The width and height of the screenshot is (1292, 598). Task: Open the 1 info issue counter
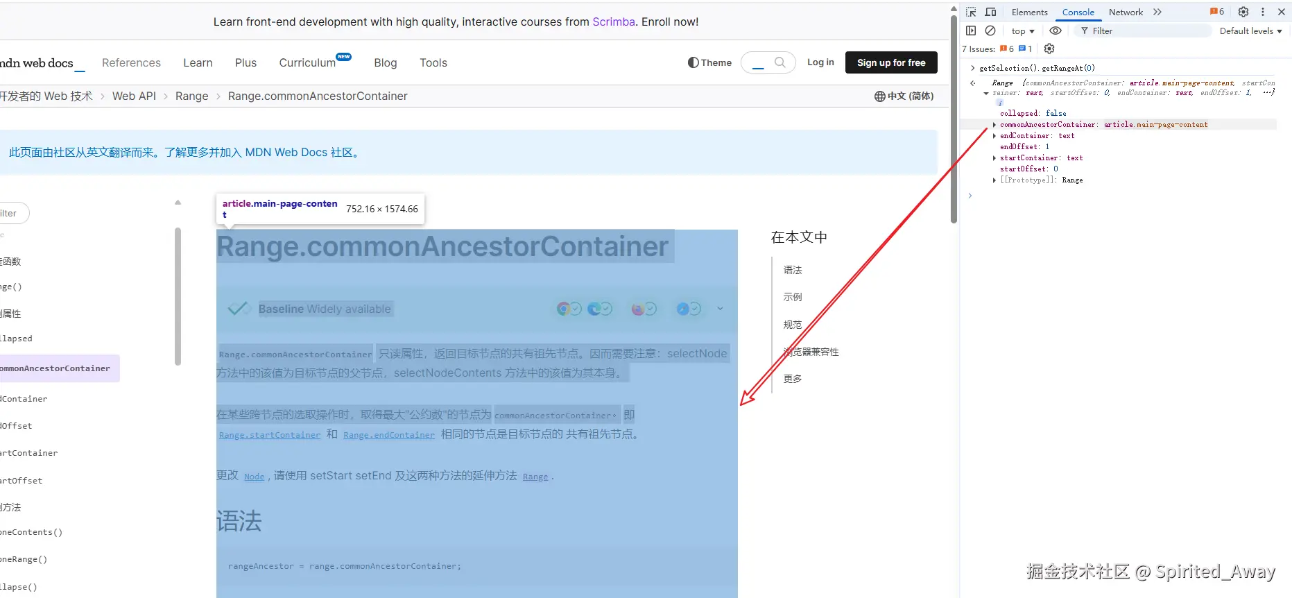[1026, 49]
